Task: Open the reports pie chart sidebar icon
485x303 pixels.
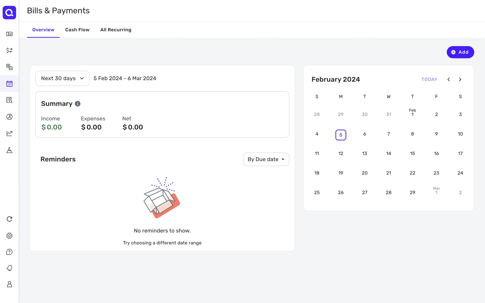Action: click(x=9, y=117)
